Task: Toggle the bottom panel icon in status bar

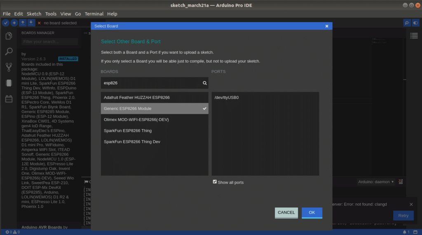Action: click(415, 232)
